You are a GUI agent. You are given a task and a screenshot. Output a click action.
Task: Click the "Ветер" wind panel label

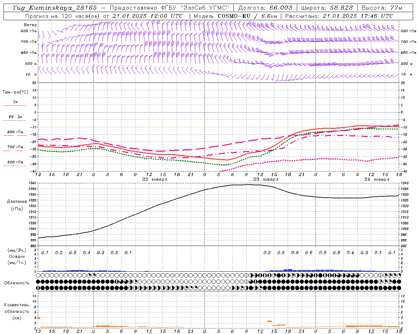click(x=30, y=25)
